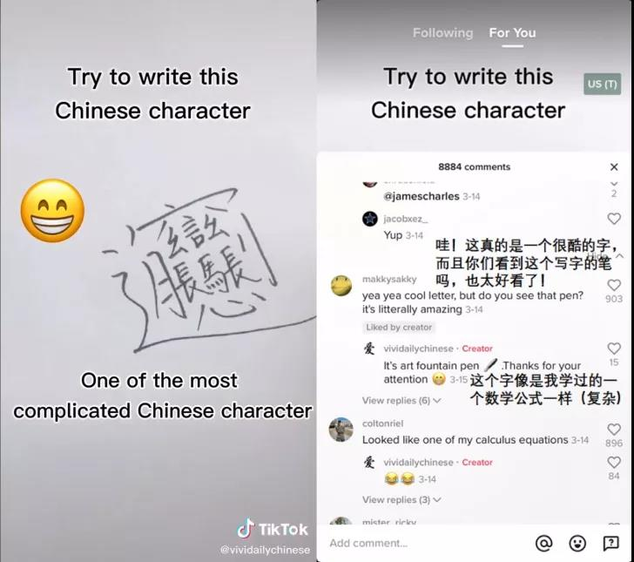Collapse replies with the up chevron
634x562 pixels.
(619, 255)
